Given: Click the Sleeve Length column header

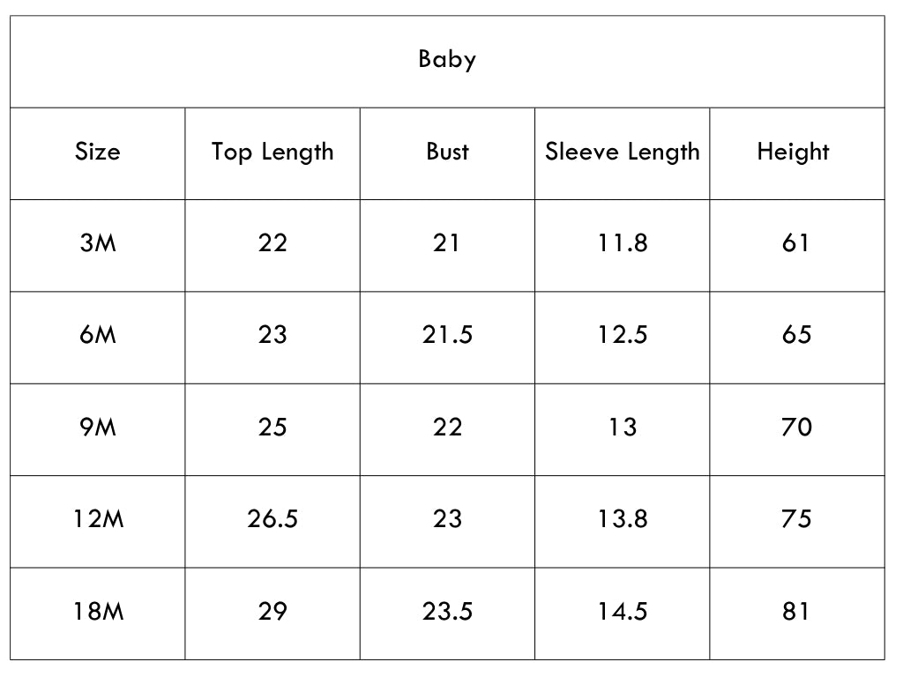Looking at the screenshot, I should [x=623, y=153].
